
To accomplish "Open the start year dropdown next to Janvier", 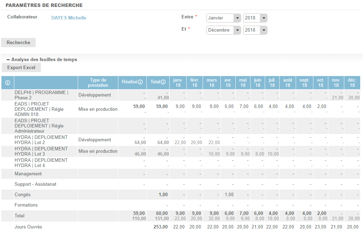I will 255,18.
